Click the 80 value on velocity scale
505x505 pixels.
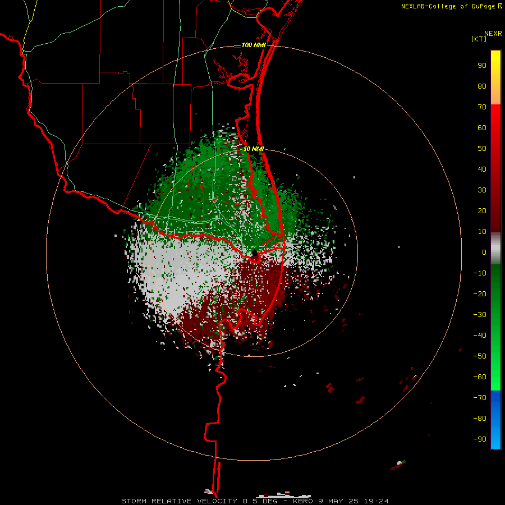coord(482,86)
